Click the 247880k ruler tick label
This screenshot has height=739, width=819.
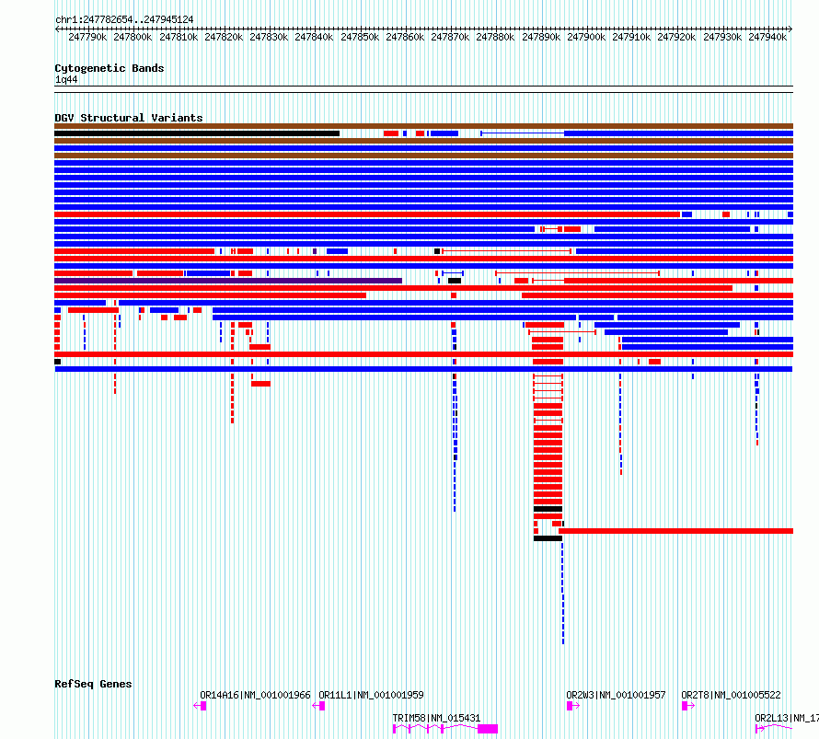495,37
